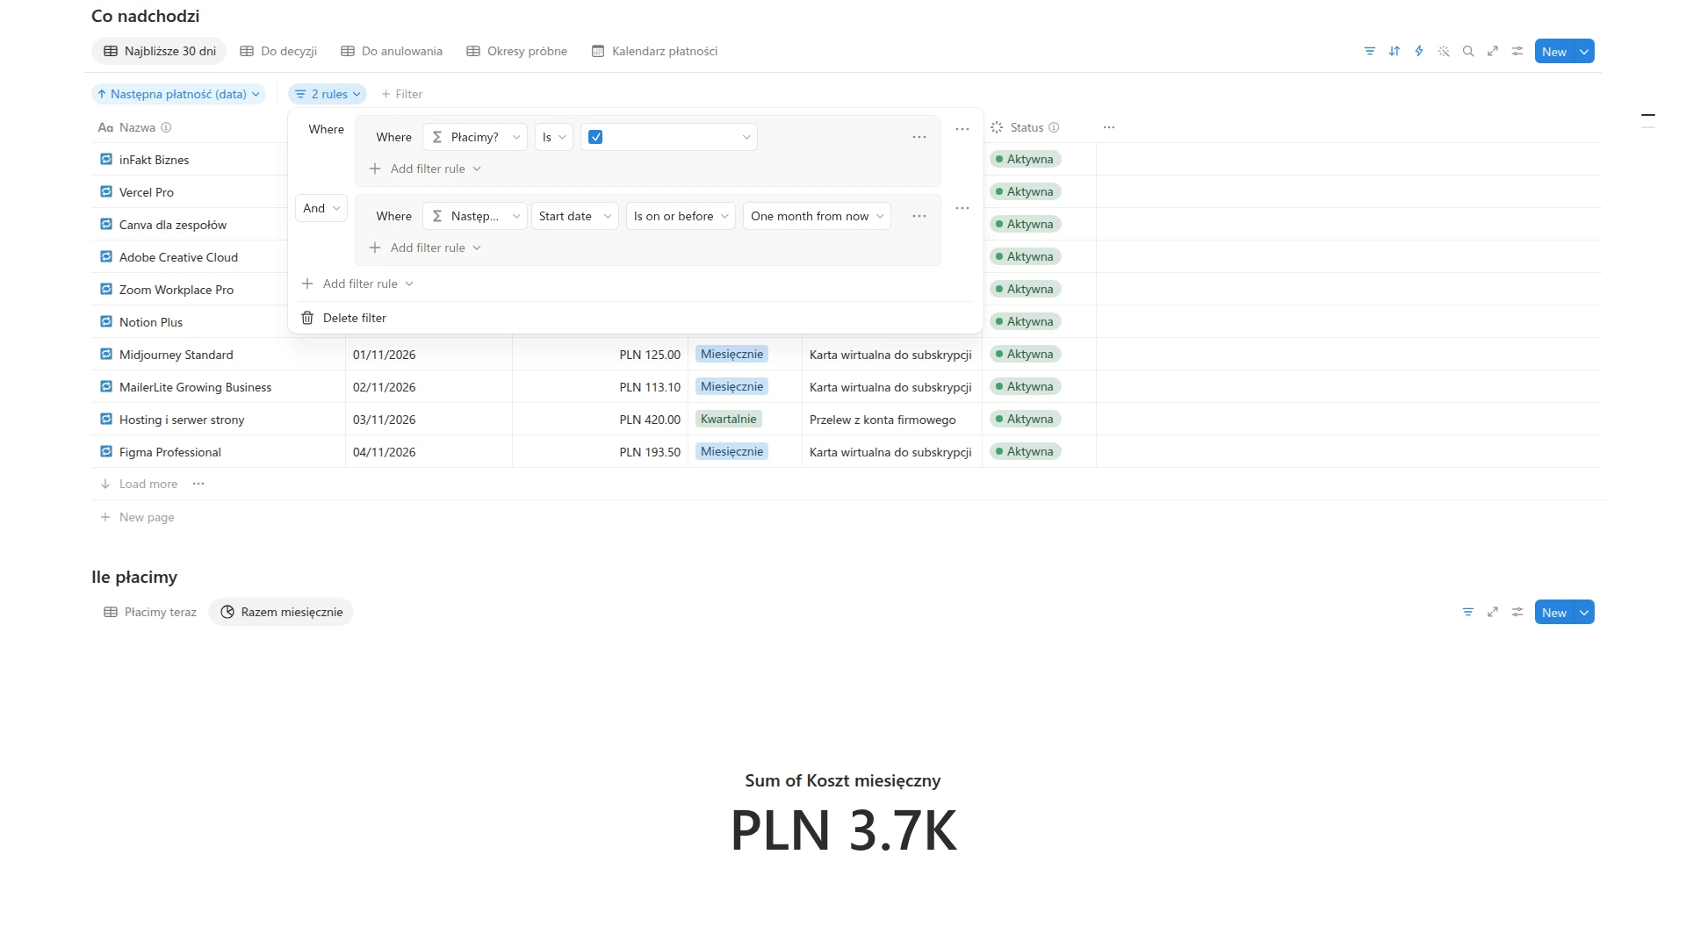
Task: Open Następna płatność (data) sort chip
Action: 178,94
